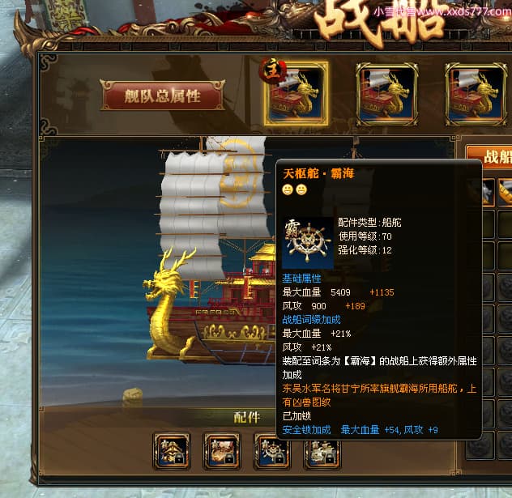Click the second smiley star rating icon
This screenshot has height=498, width=512.
(x=301, y=189)
